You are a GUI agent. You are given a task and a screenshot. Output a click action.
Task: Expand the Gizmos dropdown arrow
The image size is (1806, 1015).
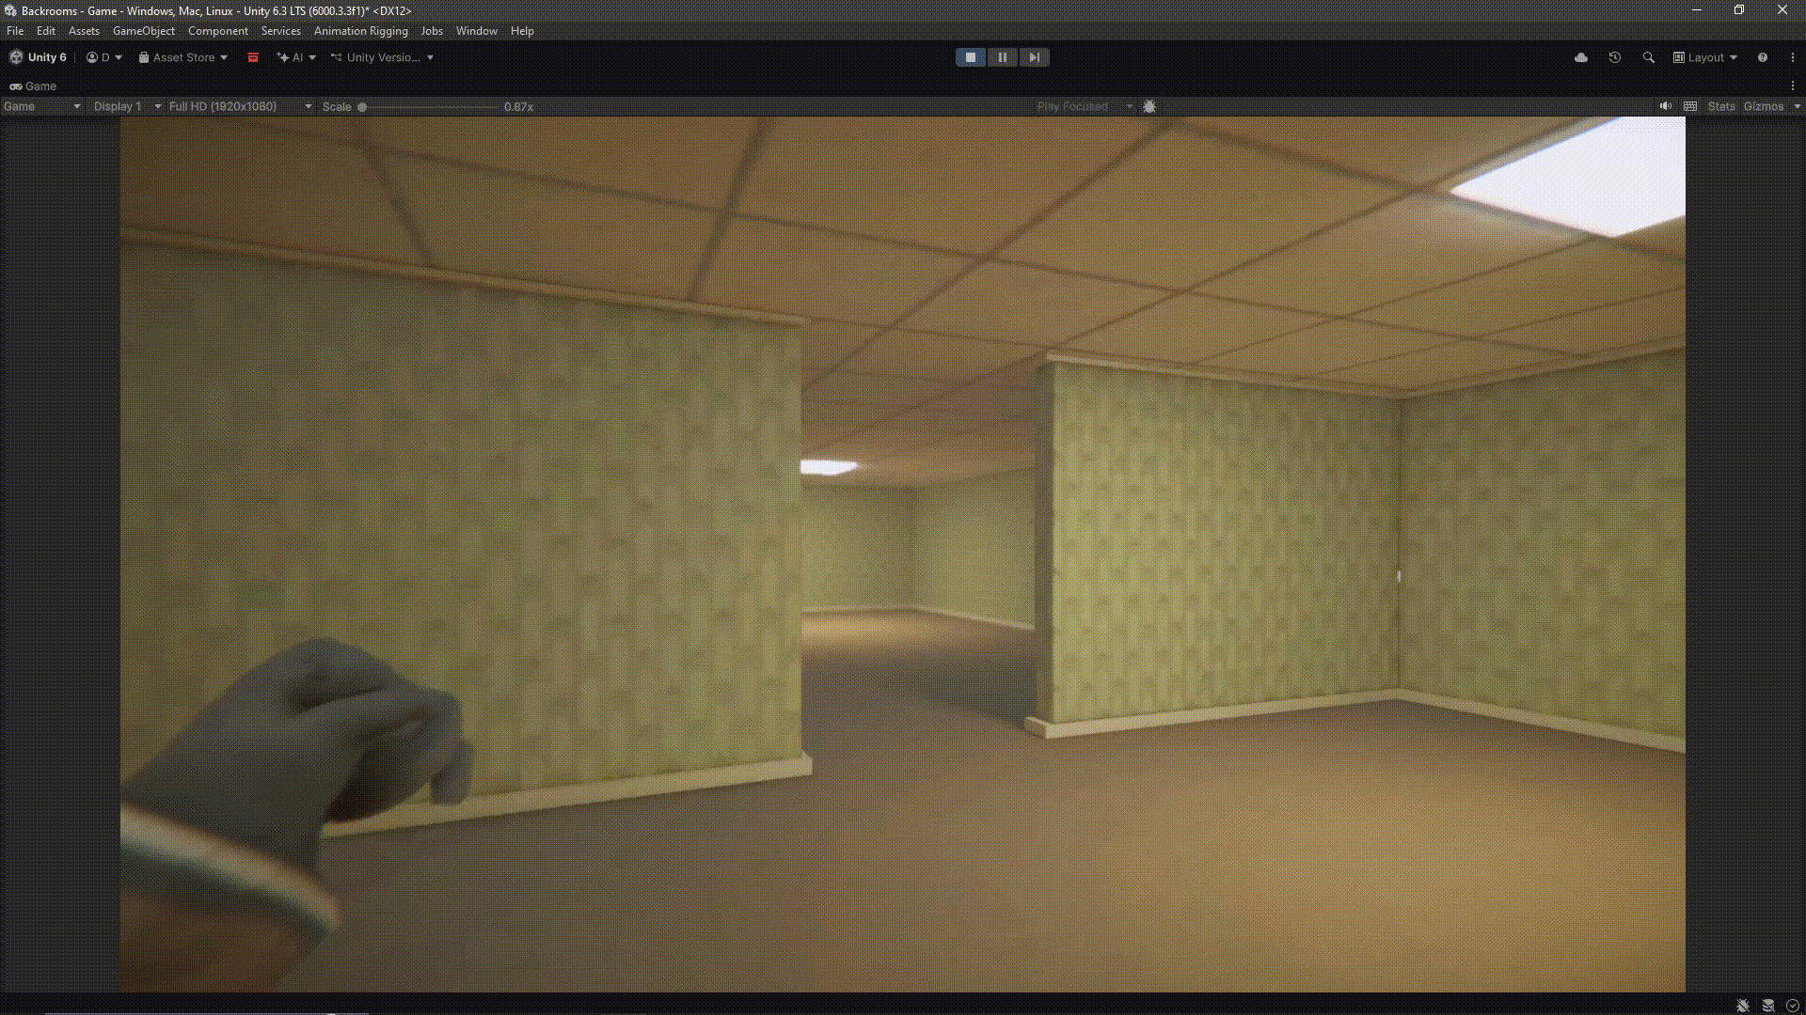(1797, 106)
